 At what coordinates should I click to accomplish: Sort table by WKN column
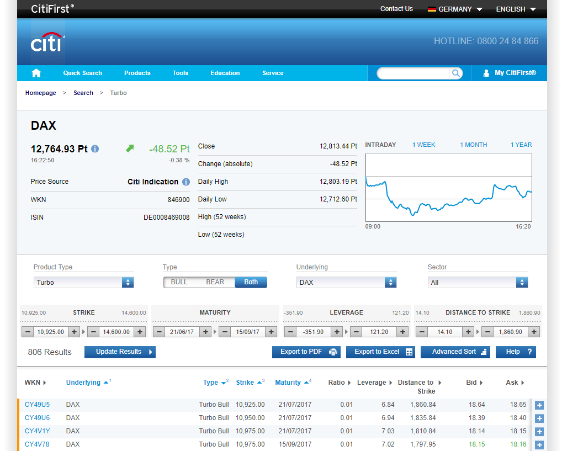(35, 383)
